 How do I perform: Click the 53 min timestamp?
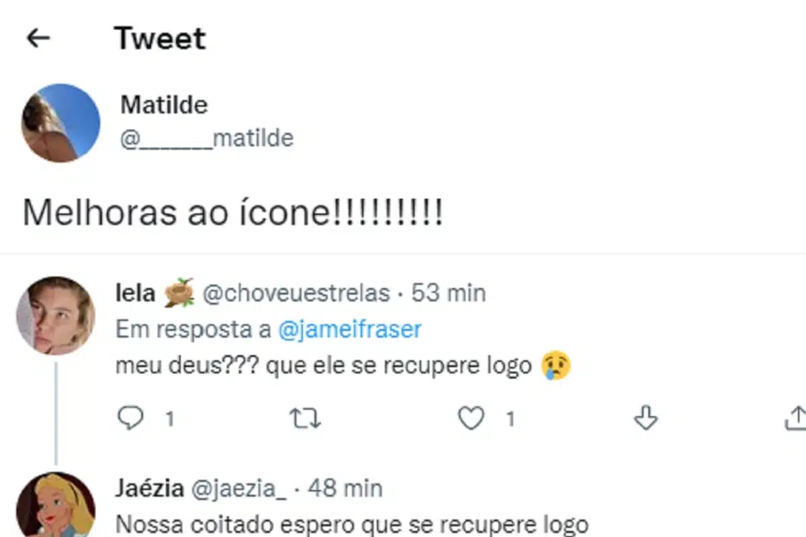449,293
